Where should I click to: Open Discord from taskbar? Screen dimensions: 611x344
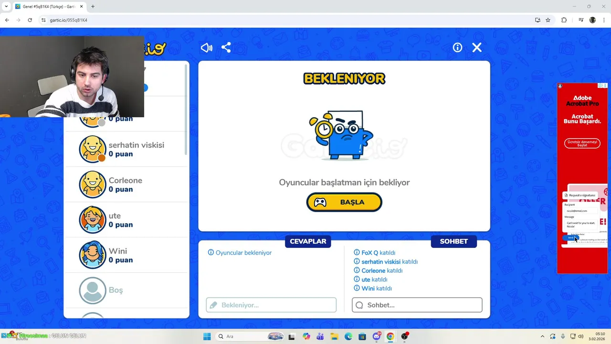[x=377, y=336]
